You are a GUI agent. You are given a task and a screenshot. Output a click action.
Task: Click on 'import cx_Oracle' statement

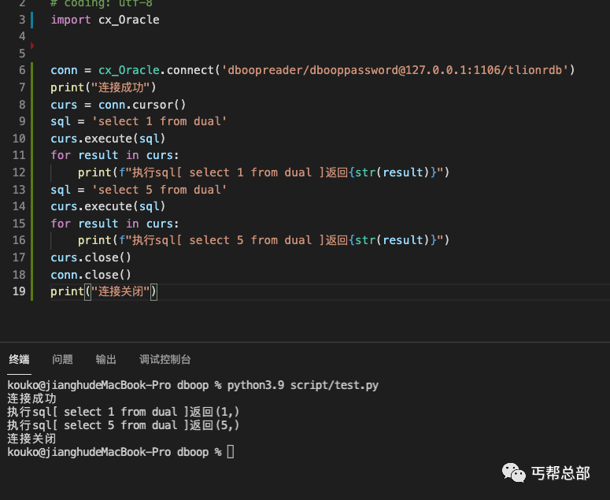[105, 20]
